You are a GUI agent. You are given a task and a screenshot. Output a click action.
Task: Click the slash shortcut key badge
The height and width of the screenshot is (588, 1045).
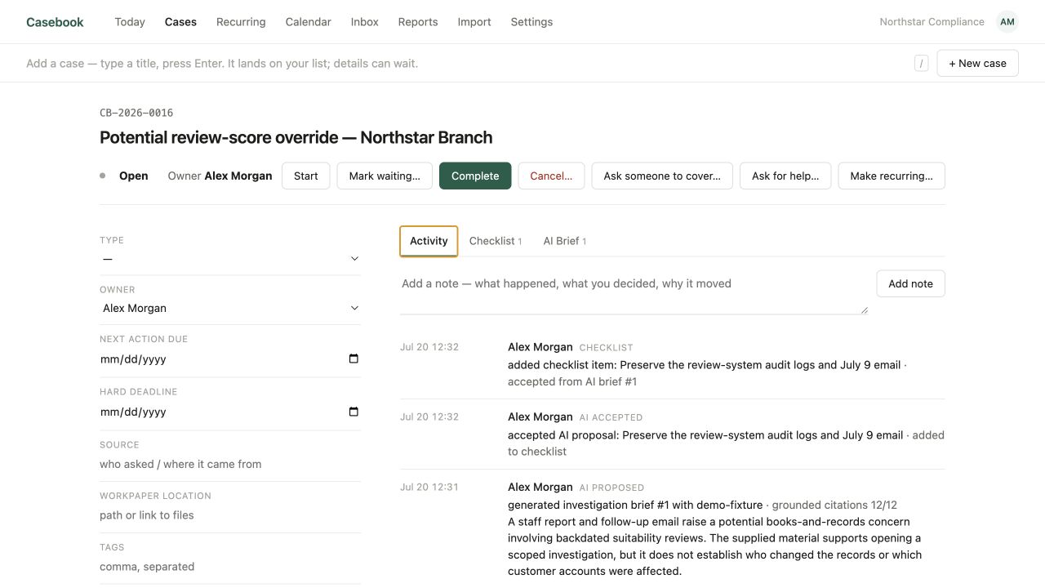(922, 63)
